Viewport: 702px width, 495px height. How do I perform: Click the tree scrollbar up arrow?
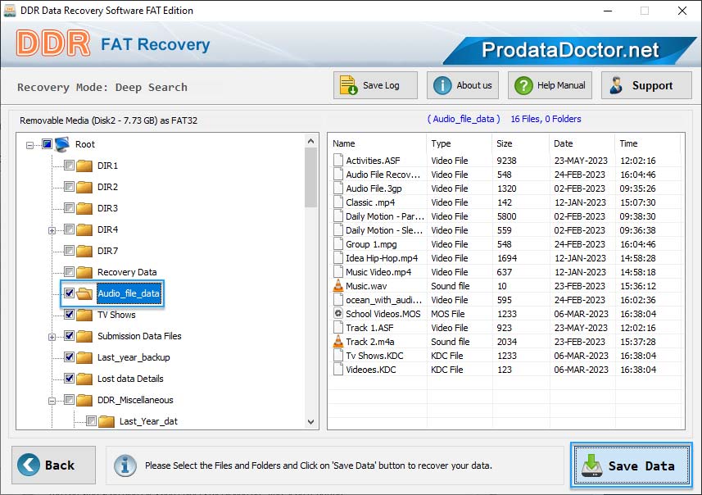point(310,141)
